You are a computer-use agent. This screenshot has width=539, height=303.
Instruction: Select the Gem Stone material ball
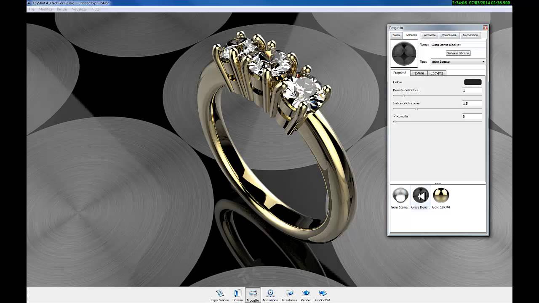[x=400, y=195]
